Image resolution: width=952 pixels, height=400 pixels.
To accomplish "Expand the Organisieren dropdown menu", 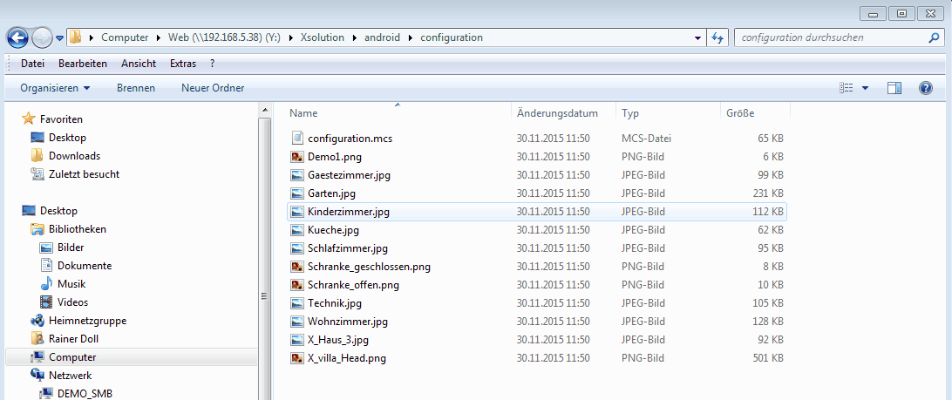I will [x=55, y=88].
